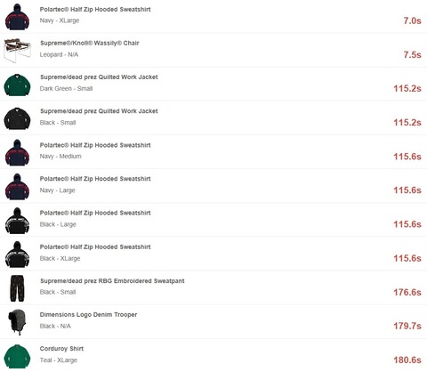Screen dimensions: 427x372
Task: Open the dark green Quilted Work Jacket image
Action: tap(17, 85)
